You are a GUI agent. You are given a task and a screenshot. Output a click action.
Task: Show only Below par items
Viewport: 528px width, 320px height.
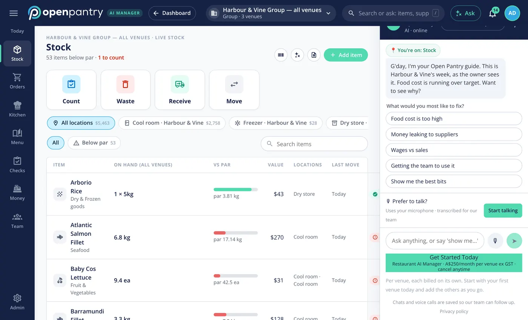tap(94, 143)
